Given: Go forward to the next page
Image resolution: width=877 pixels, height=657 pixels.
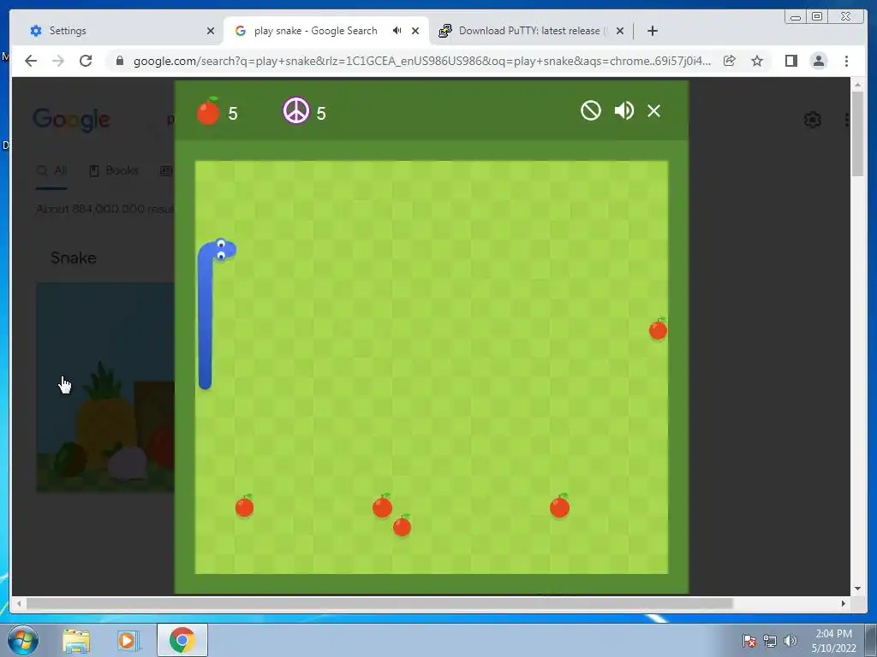Looking at the screenshot, I should (58, 61).
